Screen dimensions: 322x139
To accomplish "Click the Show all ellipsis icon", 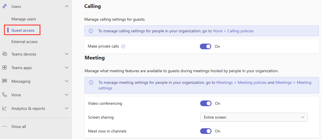I will [5, 127].
